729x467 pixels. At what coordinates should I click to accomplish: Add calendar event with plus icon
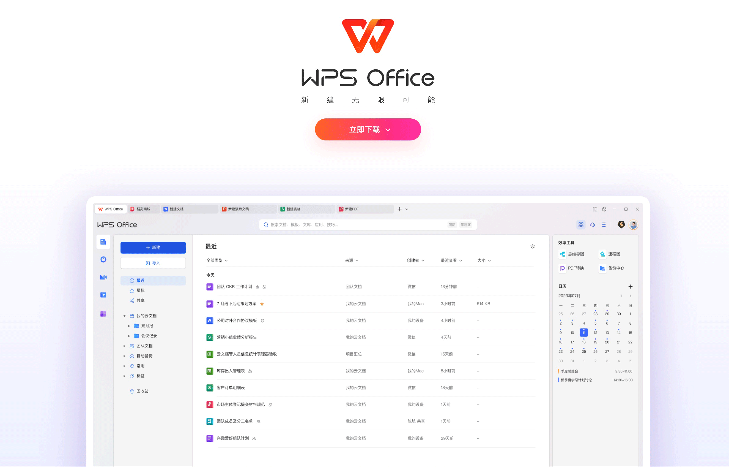pyautogui.click(x=630, y=287)
